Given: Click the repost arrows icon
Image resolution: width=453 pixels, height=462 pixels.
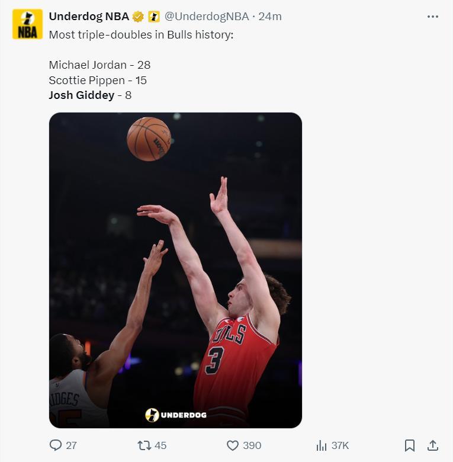Looking at the screenshot, I should tap(143, 445).
